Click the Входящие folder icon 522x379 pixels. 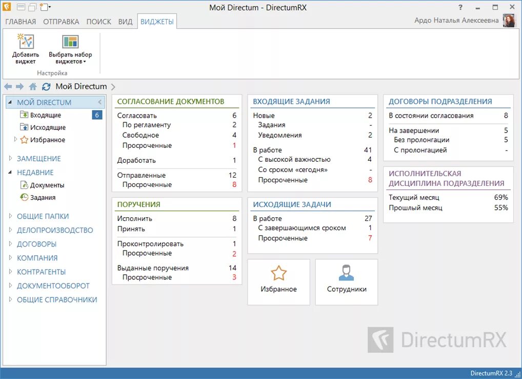click(24, 115)
